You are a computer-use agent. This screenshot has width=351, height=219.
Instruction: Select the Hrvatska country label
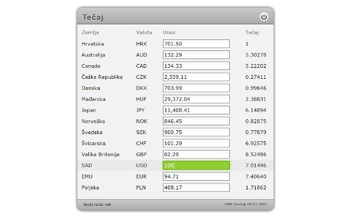pos(93,44)
